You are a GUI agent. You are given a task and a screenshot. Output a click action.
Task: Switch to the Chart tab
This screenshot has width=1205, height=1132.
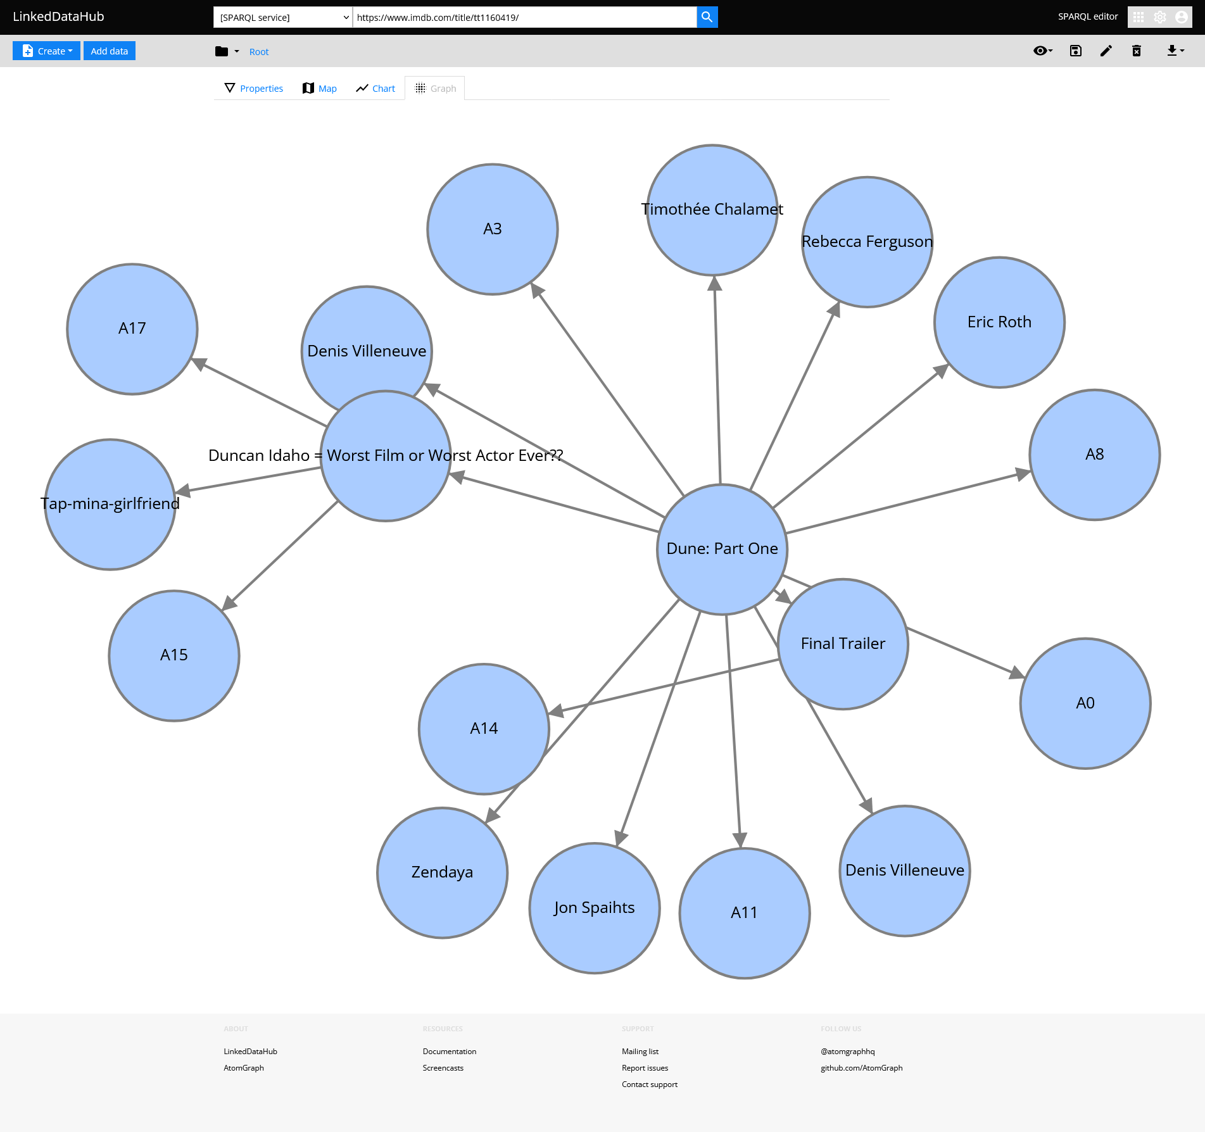pyautogui.click(x=375, y=89)
